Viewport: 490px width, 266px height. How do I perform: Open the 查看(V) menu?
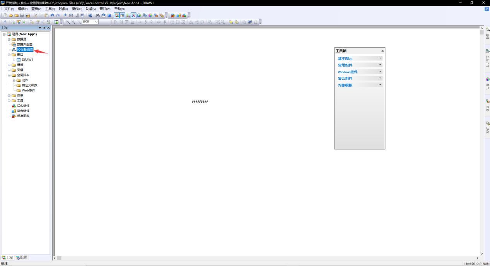click(36, 9)
